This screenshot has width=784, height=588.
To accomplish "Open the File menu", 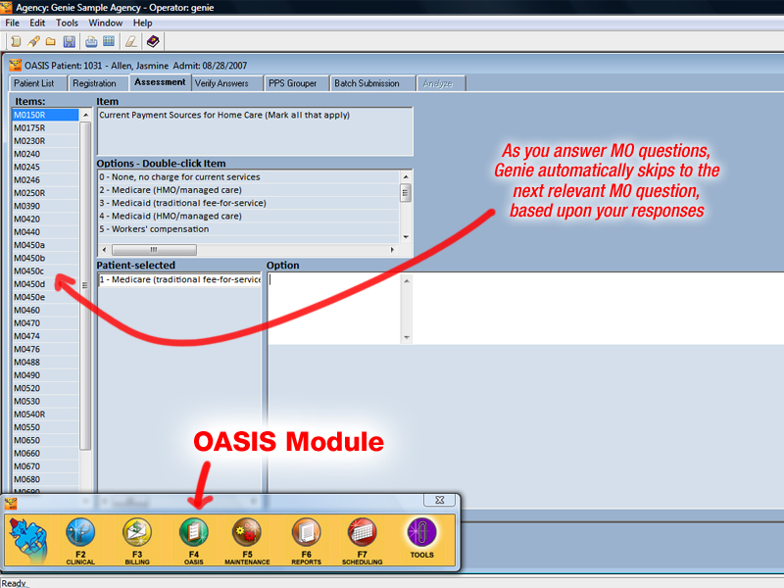I will (x=12, y=23).
